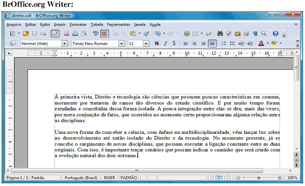
Task: Apply Highlighting color
Action: 274,43
